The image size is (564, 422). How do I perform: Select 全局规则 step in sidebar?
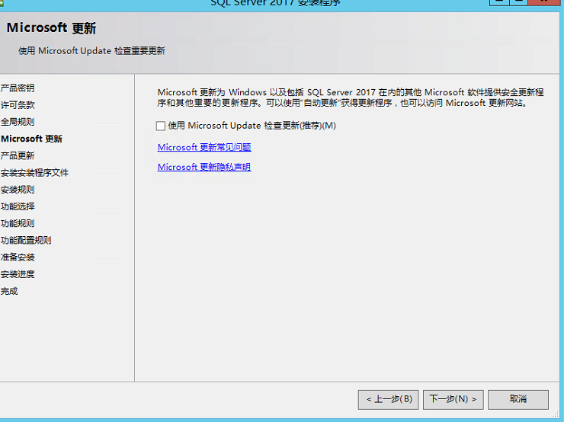pos(18,122)
